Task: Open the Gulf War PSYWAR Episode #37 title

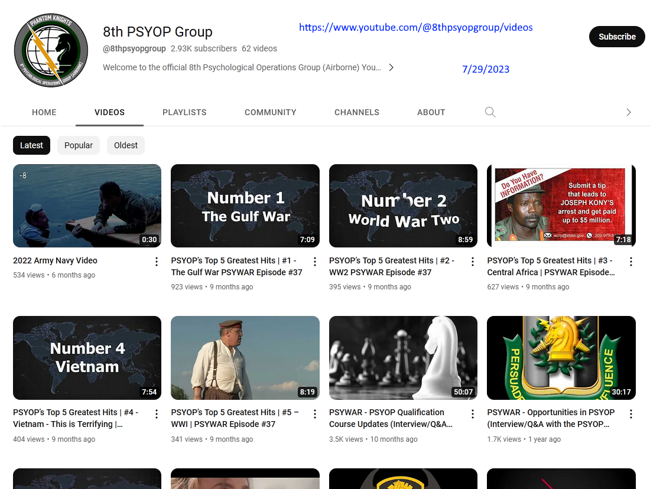Action: [237, 266]
